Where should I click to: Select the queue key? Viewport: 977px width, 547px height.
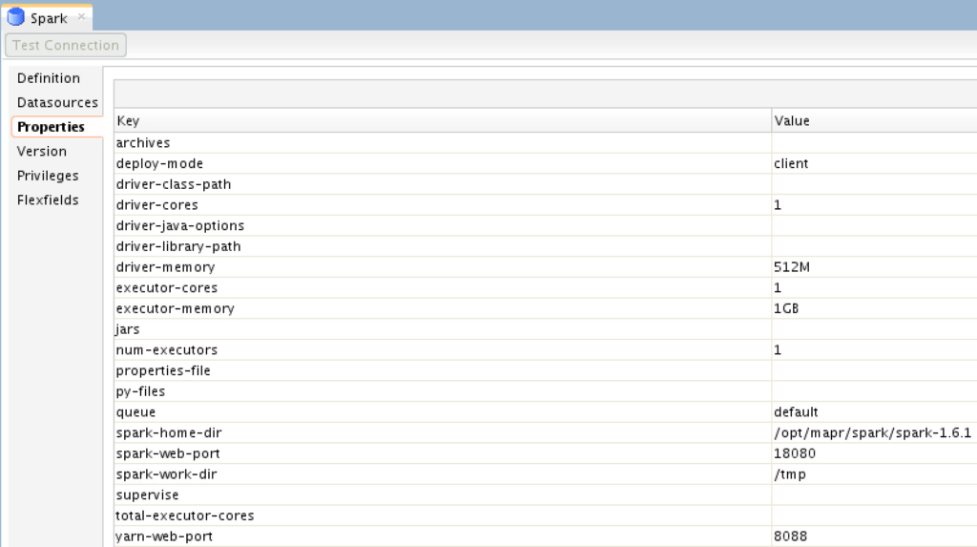[x=135, y=412]
